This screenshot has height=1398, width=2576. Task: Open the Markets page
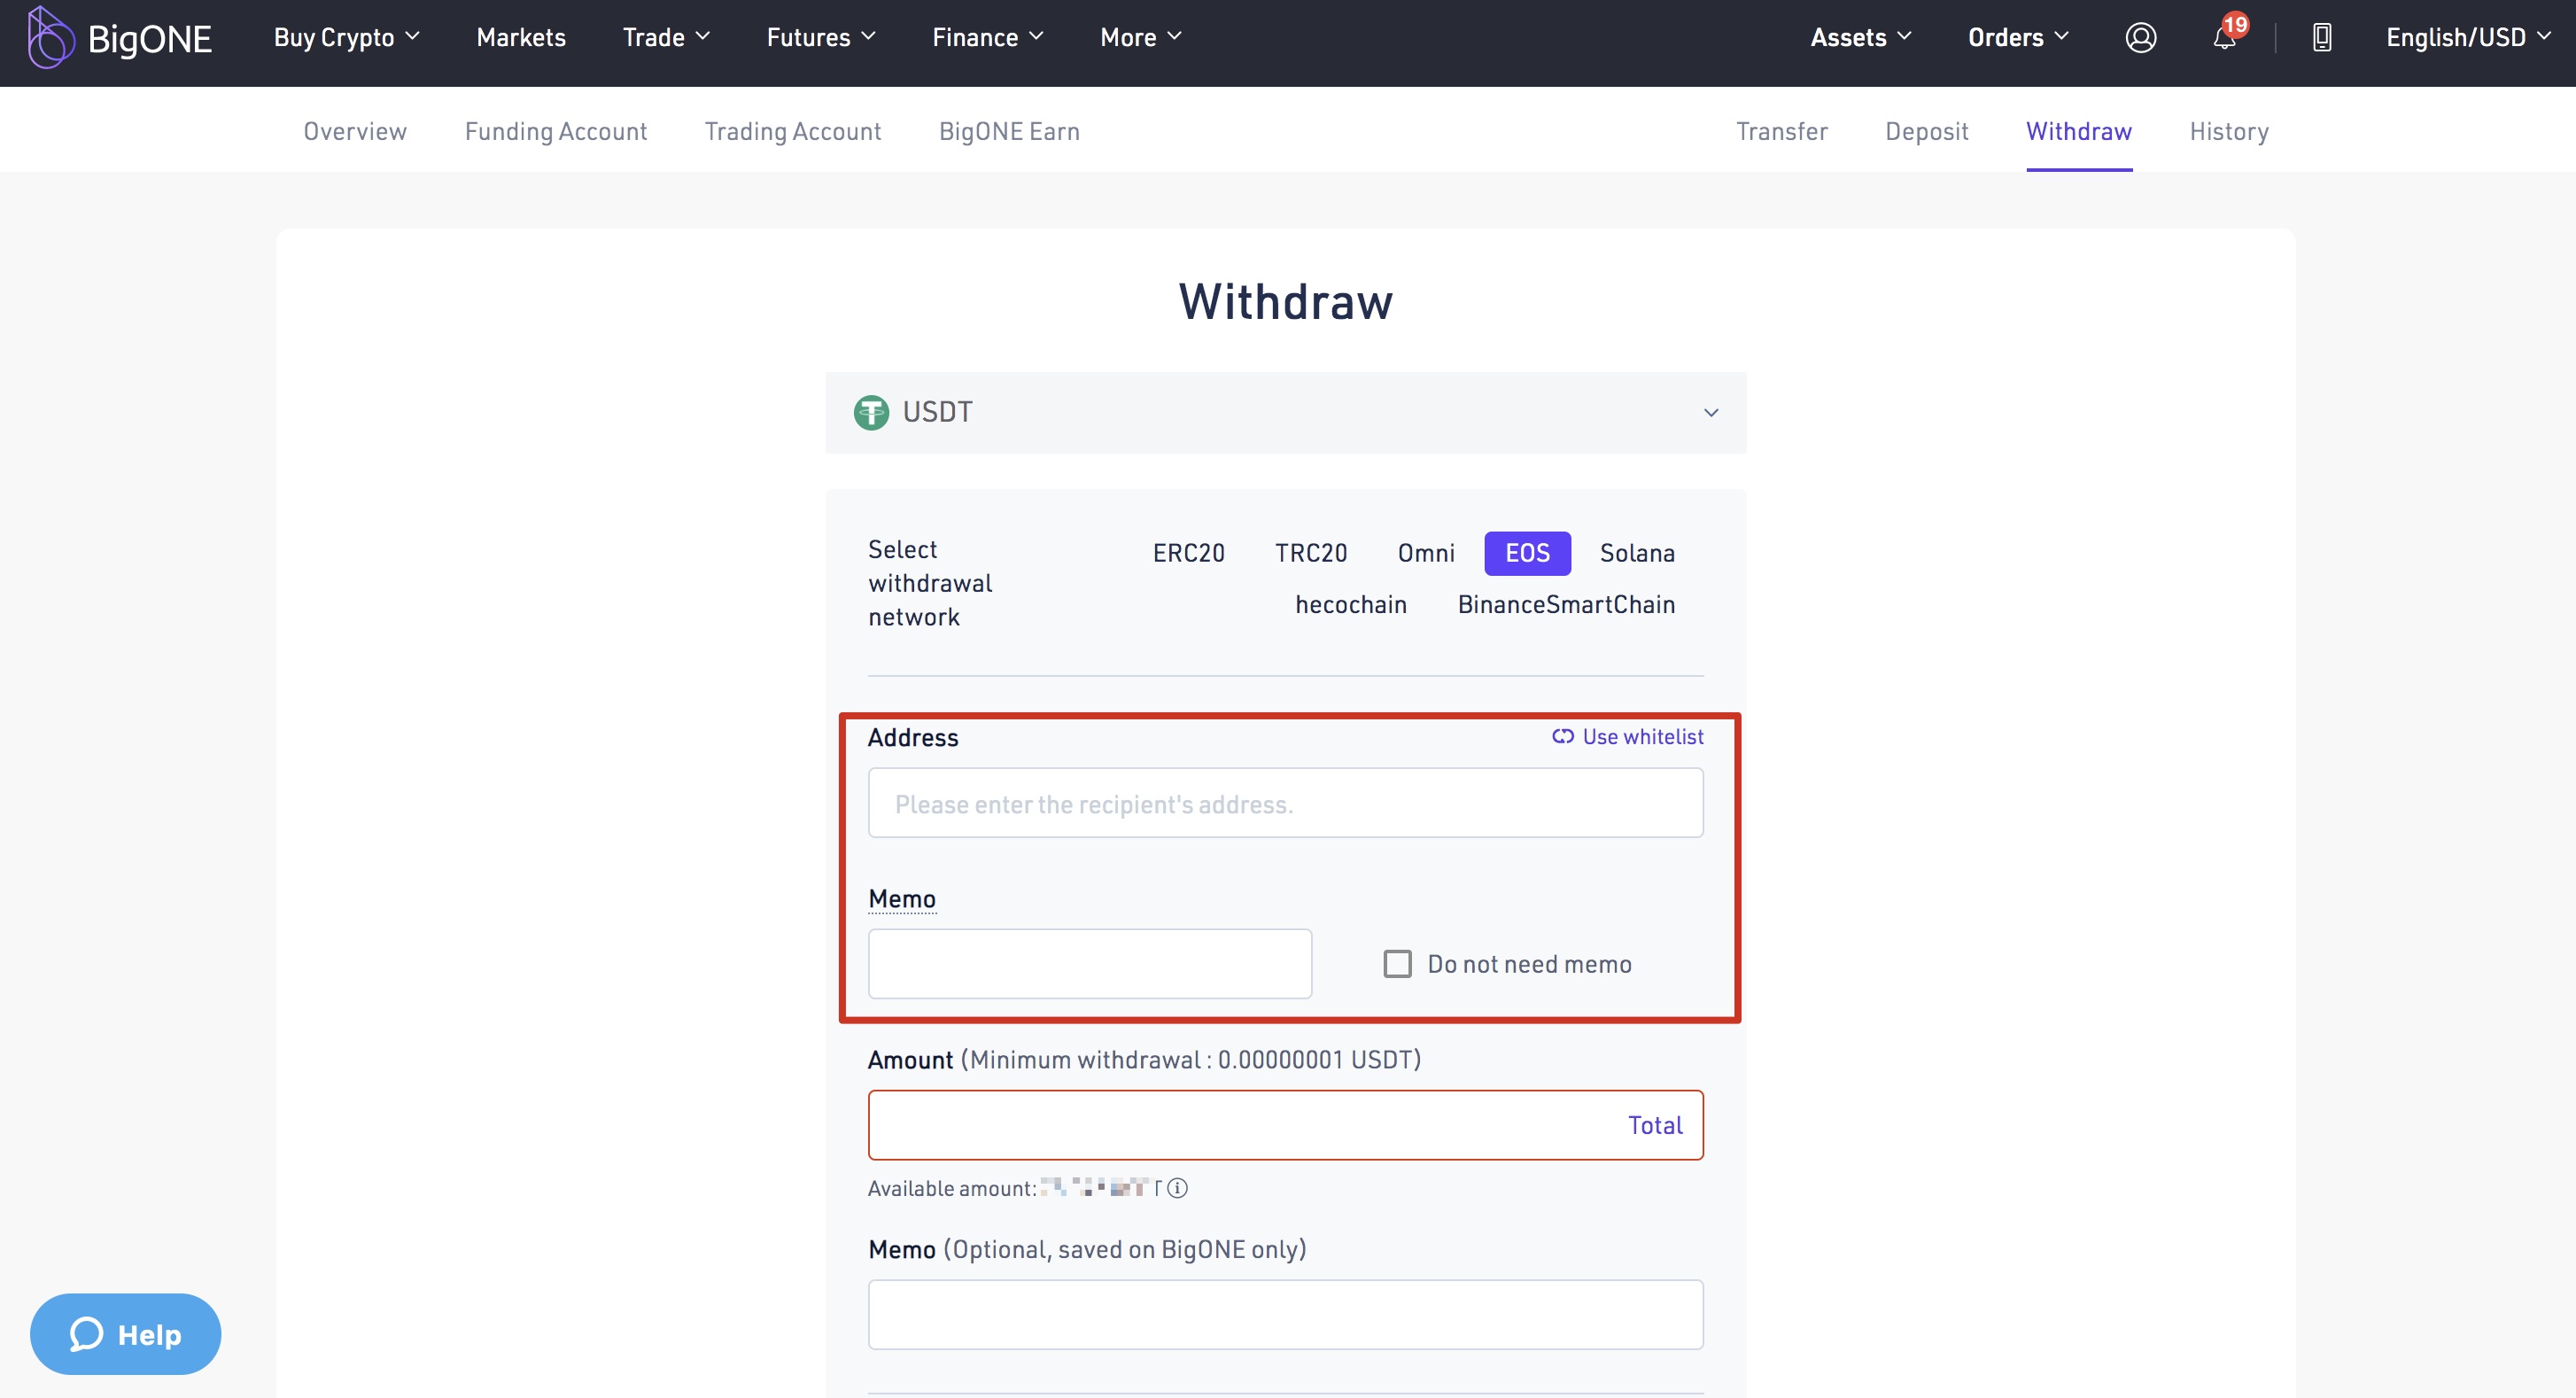(x=521, y=38)
